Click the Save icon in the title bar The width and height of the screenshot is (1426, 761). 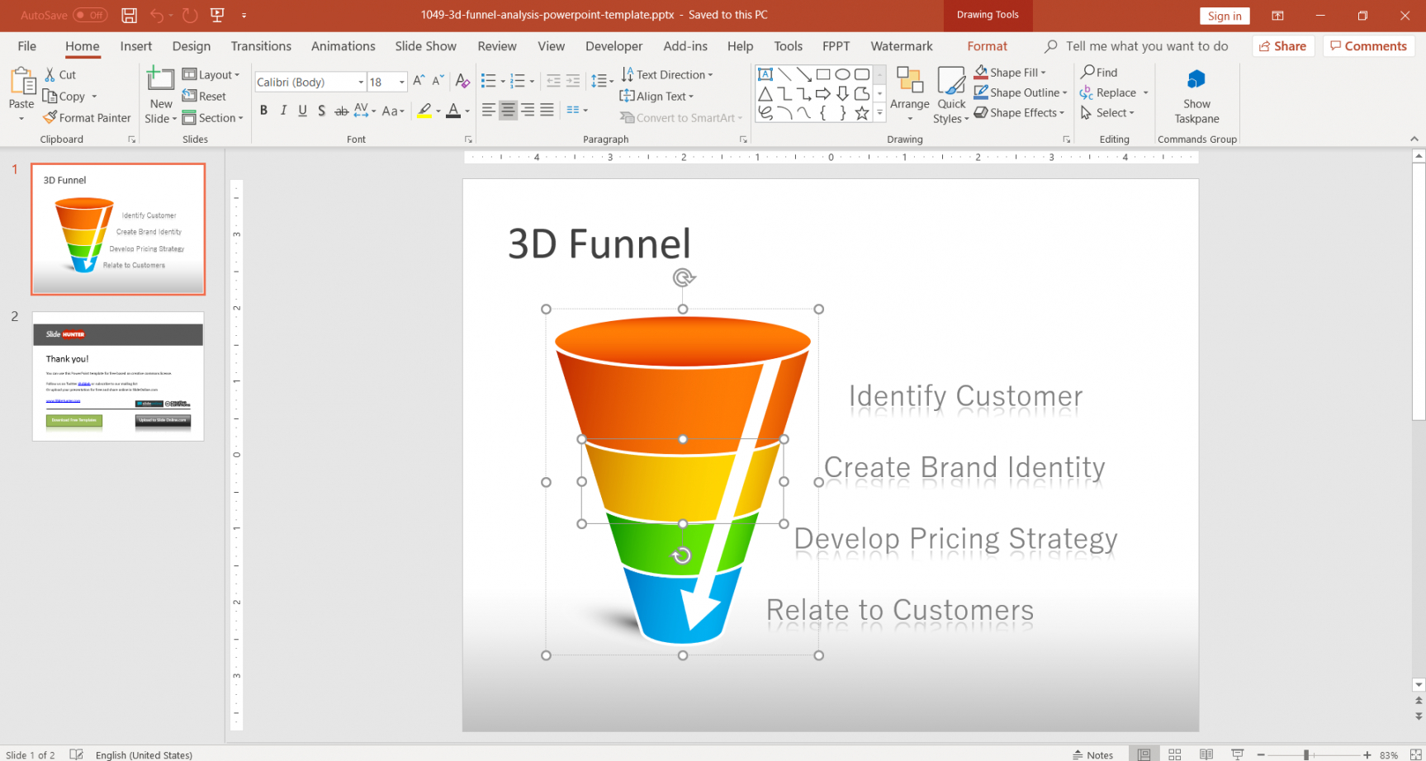point(129,15)
